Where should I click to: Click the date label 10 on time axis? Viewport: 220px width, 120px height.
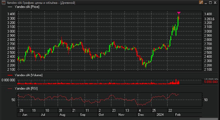[x=47, y=110]
